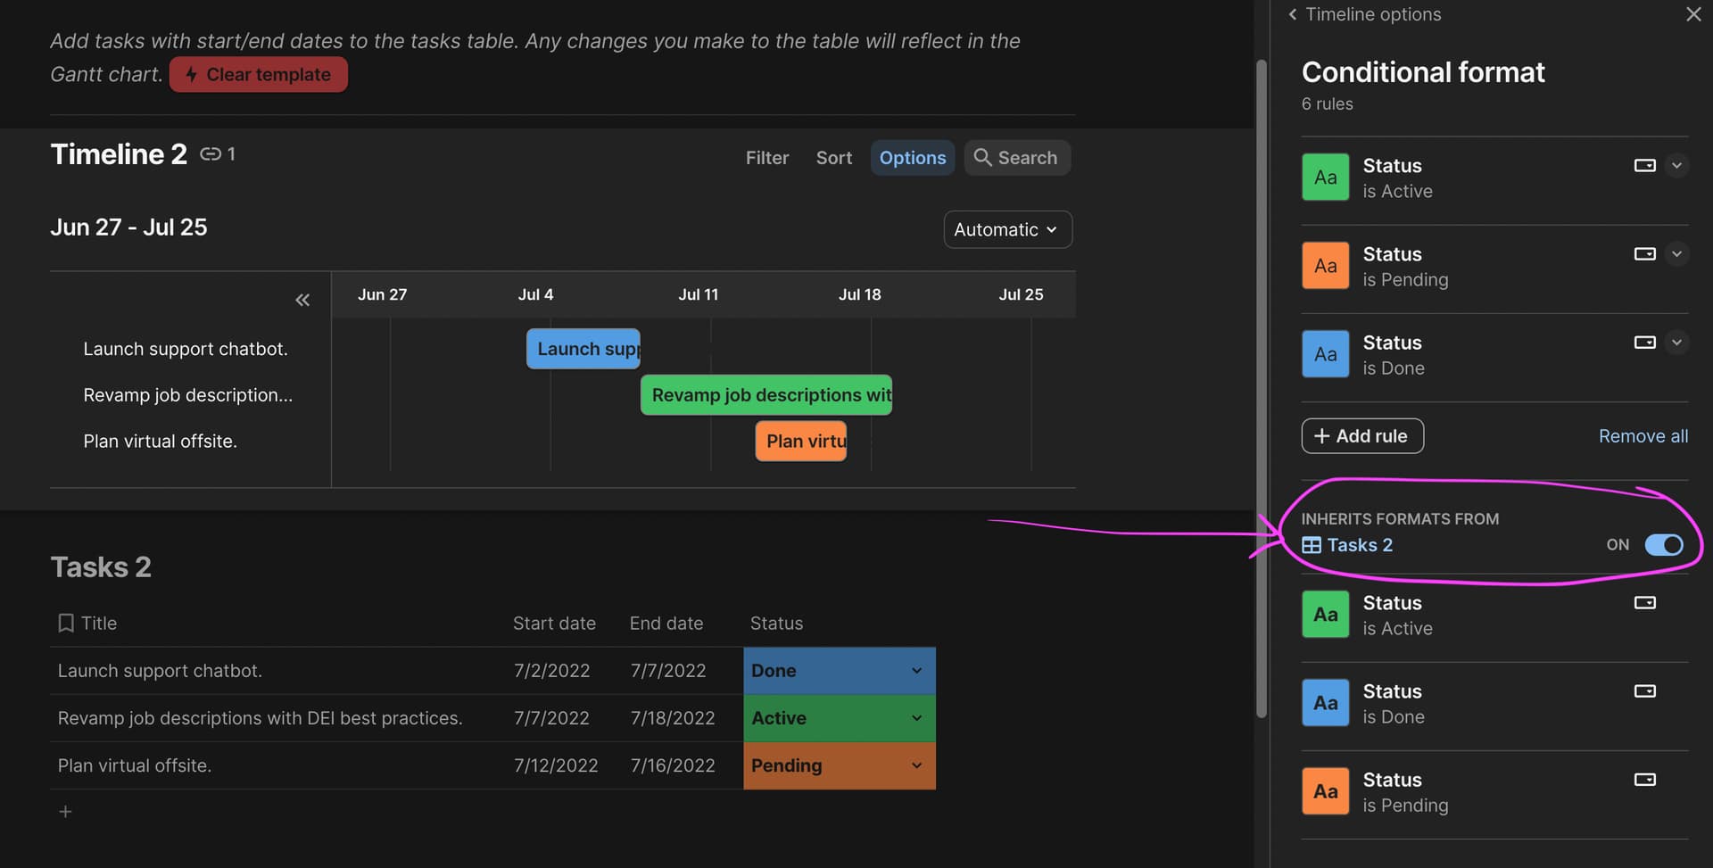The width and height of the screenshot is (1713, 868).
Task: Click start date 7/12/2022 cell
Action: click(556, 765)
